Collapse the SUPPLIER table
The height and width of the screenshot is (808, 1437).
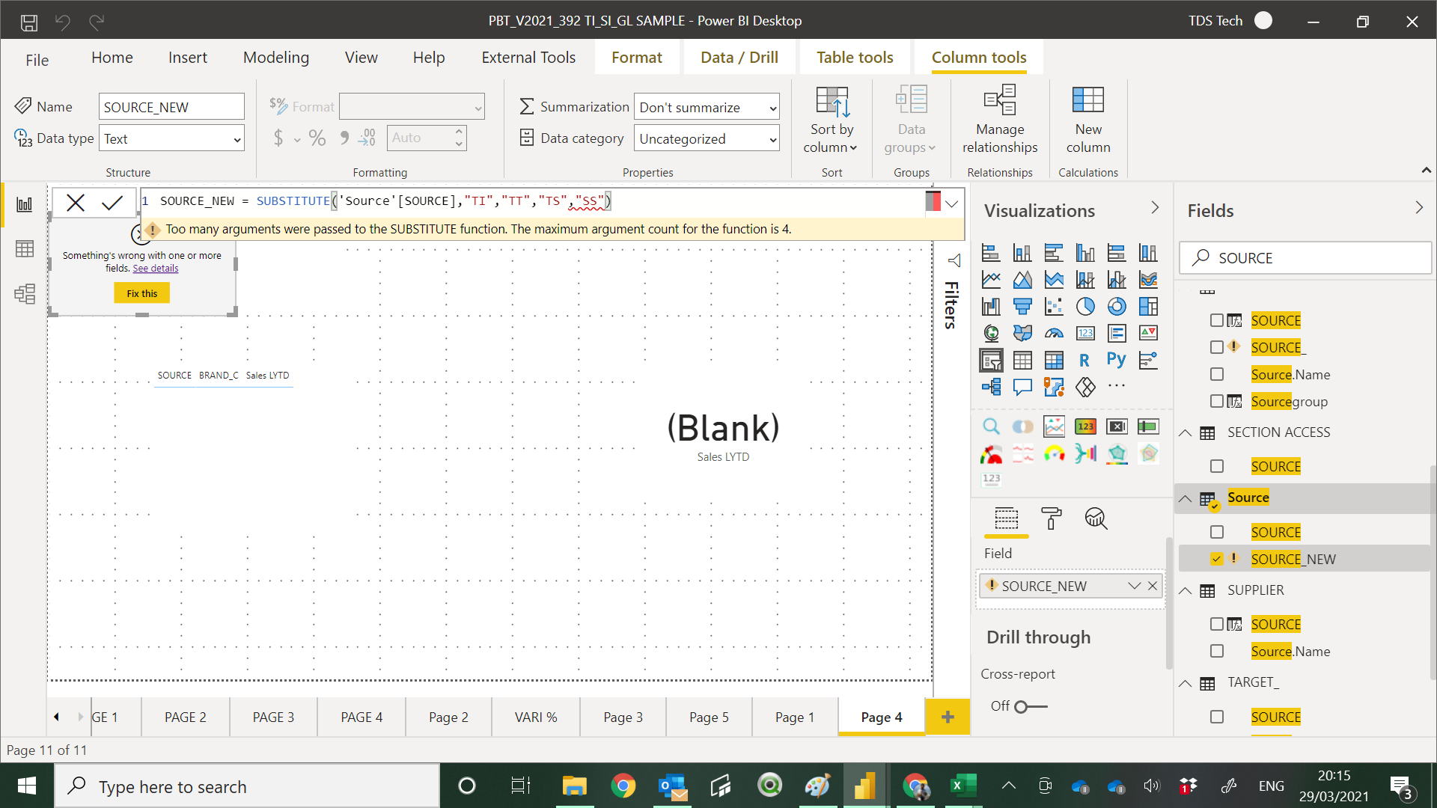tap(1186, 590)
